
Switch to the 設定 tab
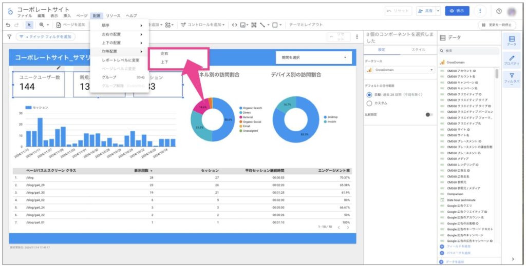pos(382,50)
